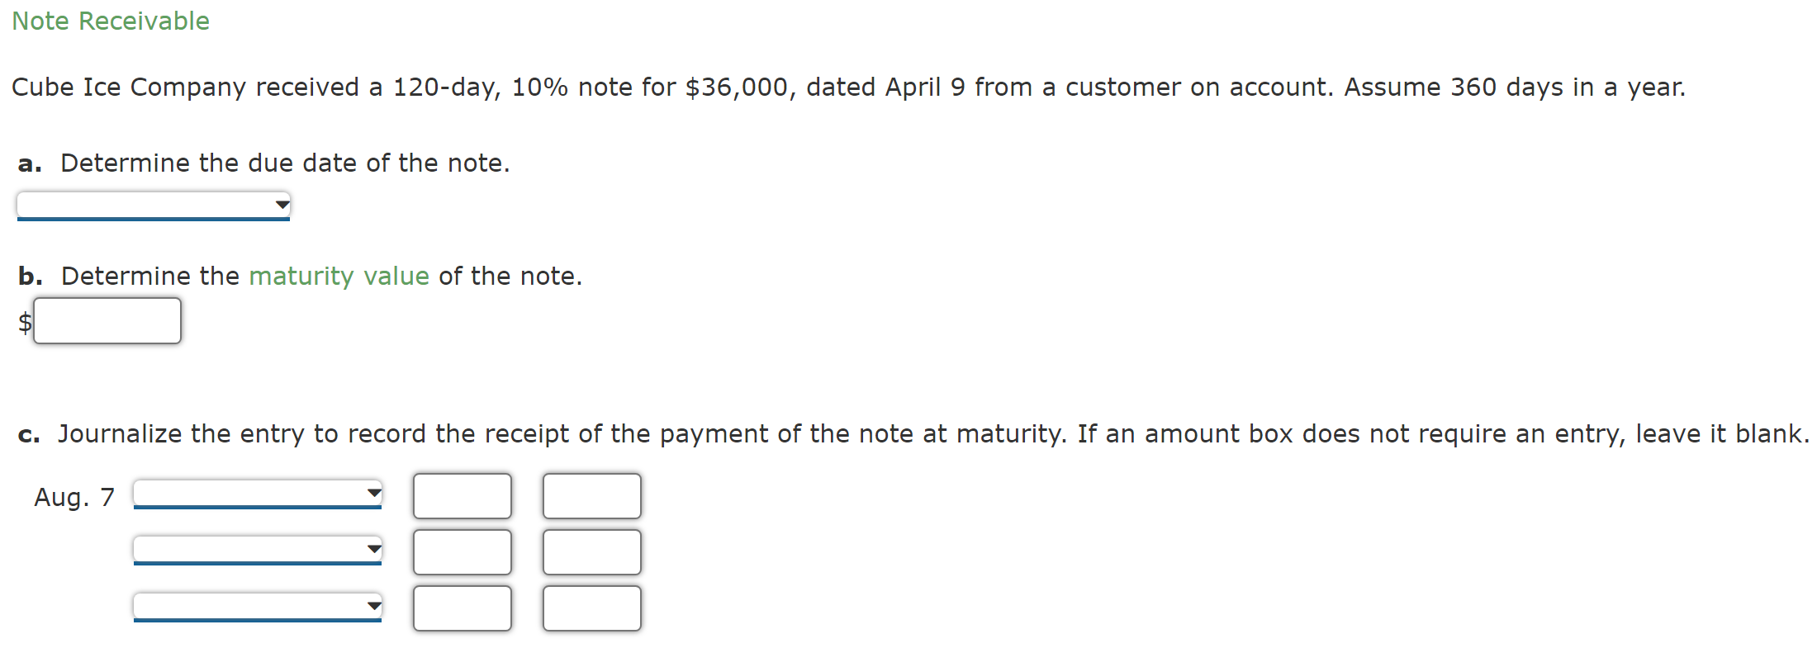Open the second account dropdown in the journal entry
This screenshot has height=648, width=1817.
[256, 550]
